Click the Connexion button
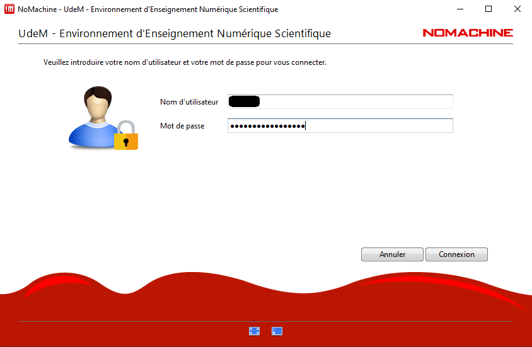The width and height of the screenshot is (532, 347). 456,254
